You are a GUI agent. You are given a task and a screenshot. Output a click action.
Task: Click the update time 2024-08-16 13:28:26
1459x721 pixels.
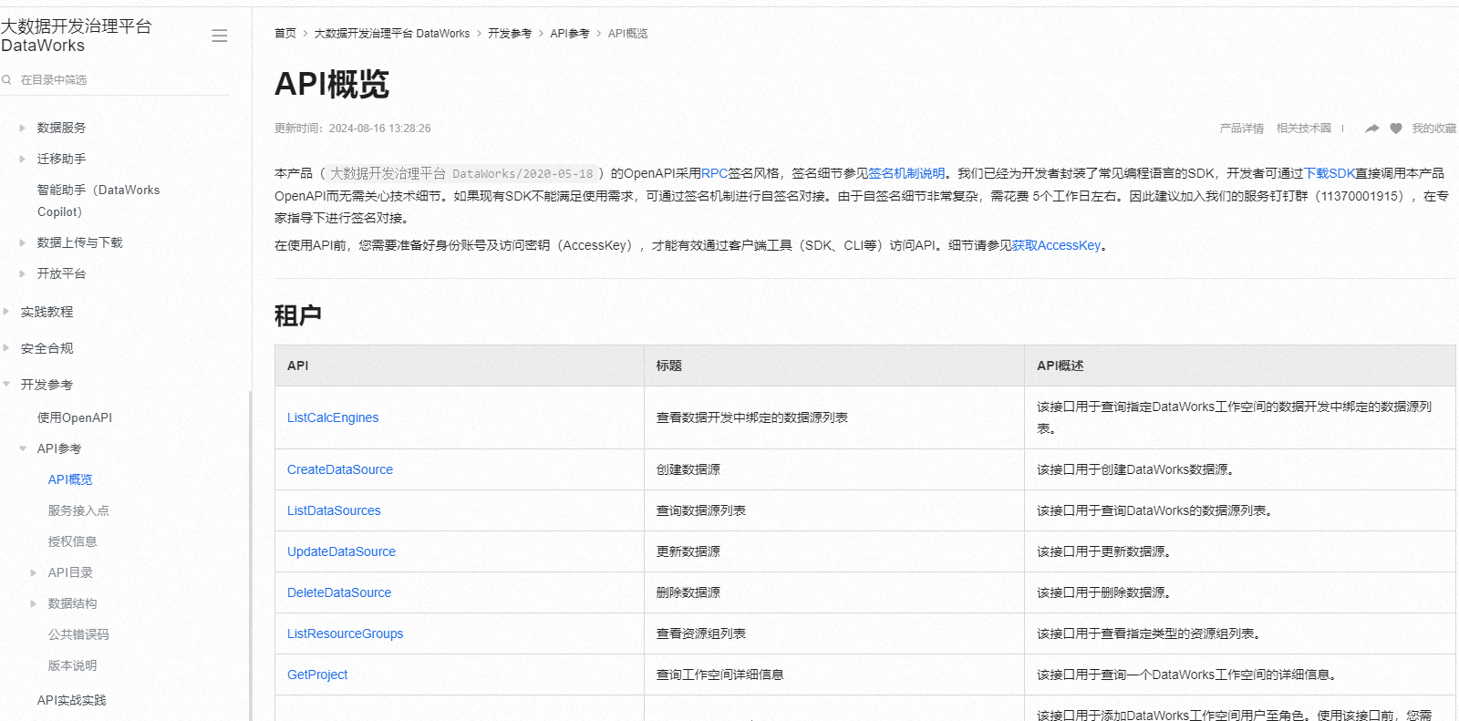pyautogui.click(x=379, y=129)
